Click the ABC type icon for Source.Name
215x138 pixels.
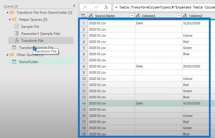pyautogui.click(x=91, y=16)
